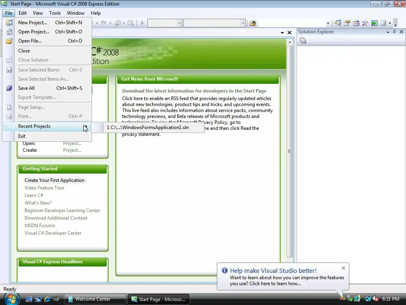The image size is (406, 305).
Task: Click the Create Your First Application link
Action: [x=54, y=180]
